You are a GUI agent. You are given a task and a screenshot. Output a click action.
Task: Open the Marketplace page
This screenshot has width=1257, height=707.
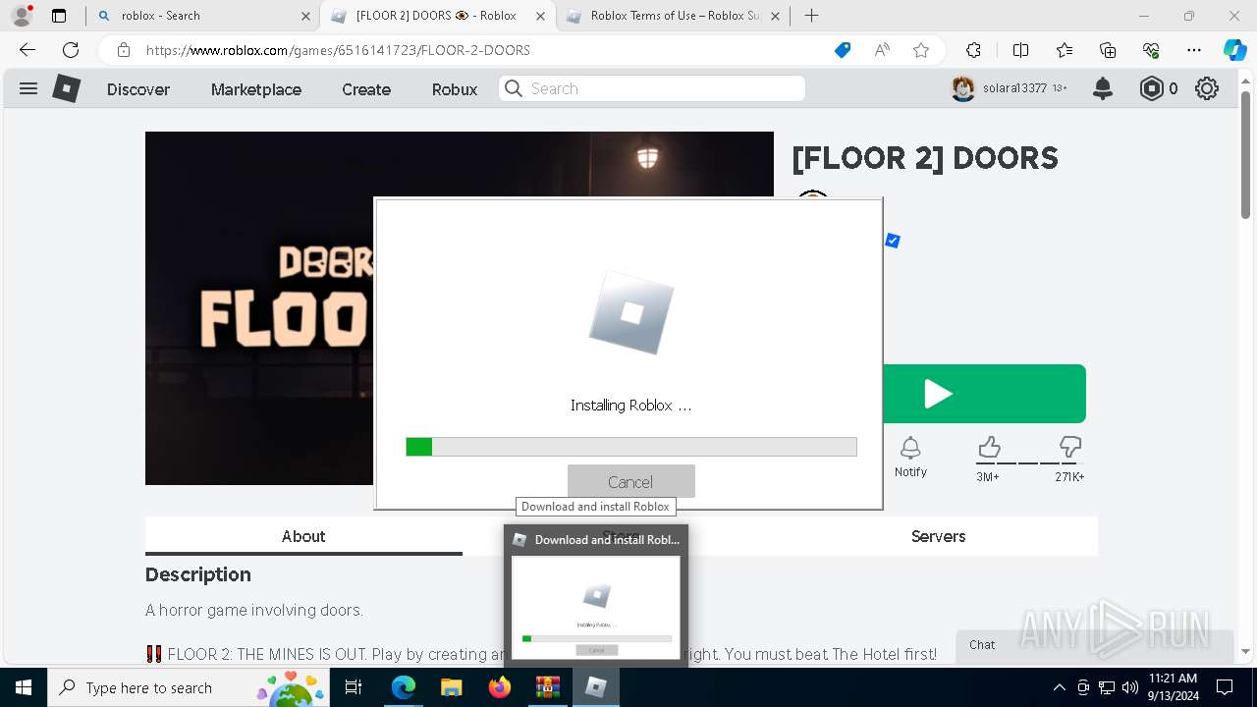(256, 88)
